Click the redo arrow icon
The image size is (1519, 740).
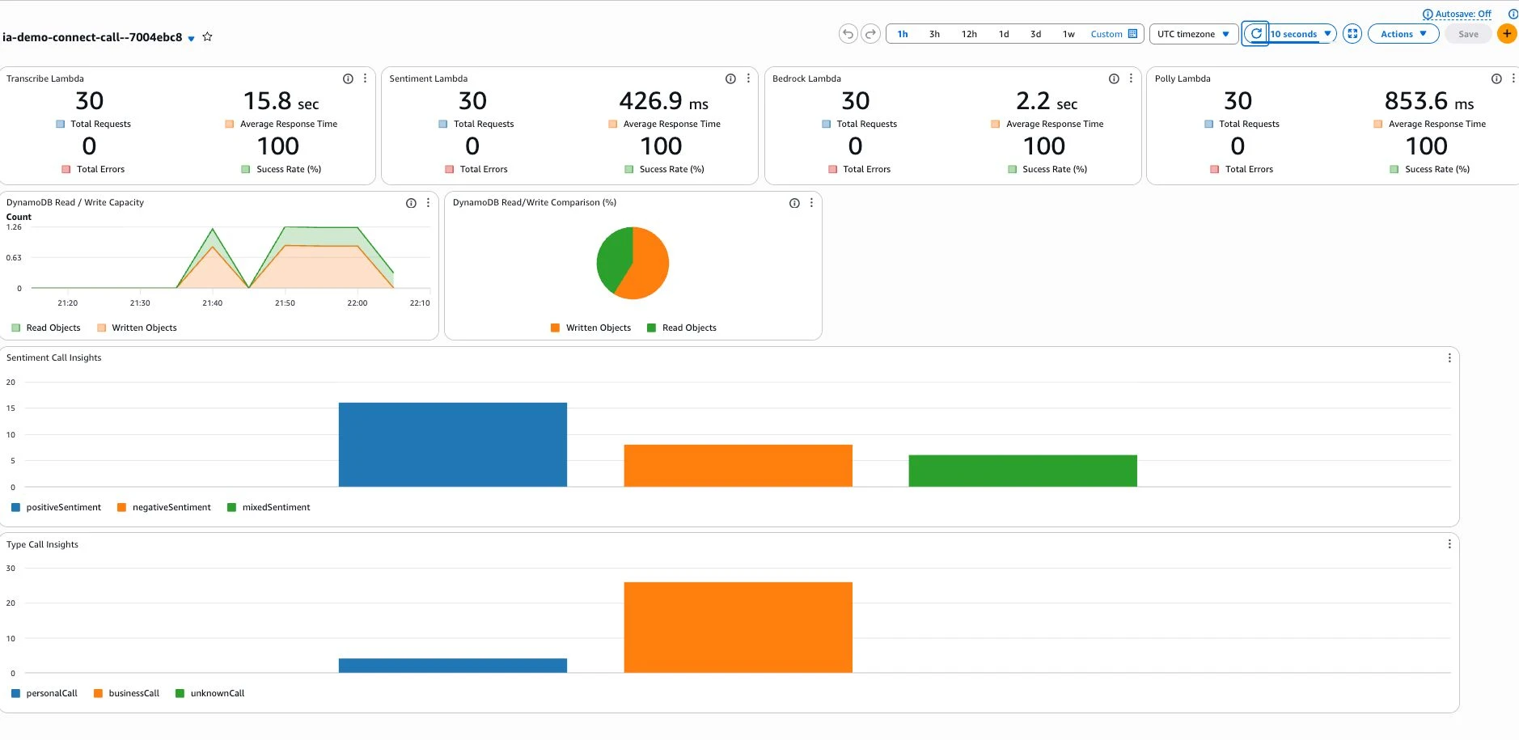[x=870, y=34]
